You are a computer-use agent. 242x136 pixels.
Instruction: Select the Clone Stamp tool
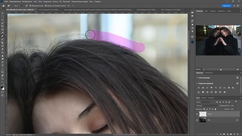pos(2,42)
